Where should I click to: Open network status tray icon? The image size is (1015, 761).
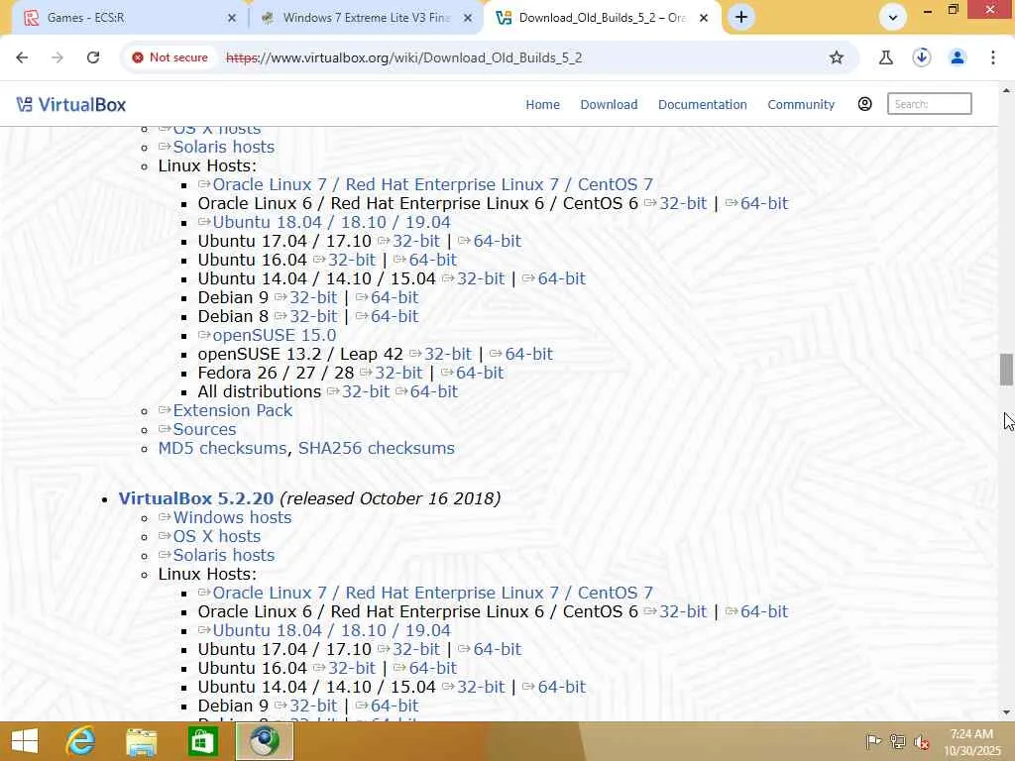898,741
